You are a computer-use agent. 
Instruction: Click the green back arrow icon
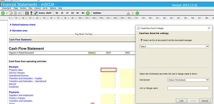88,13
